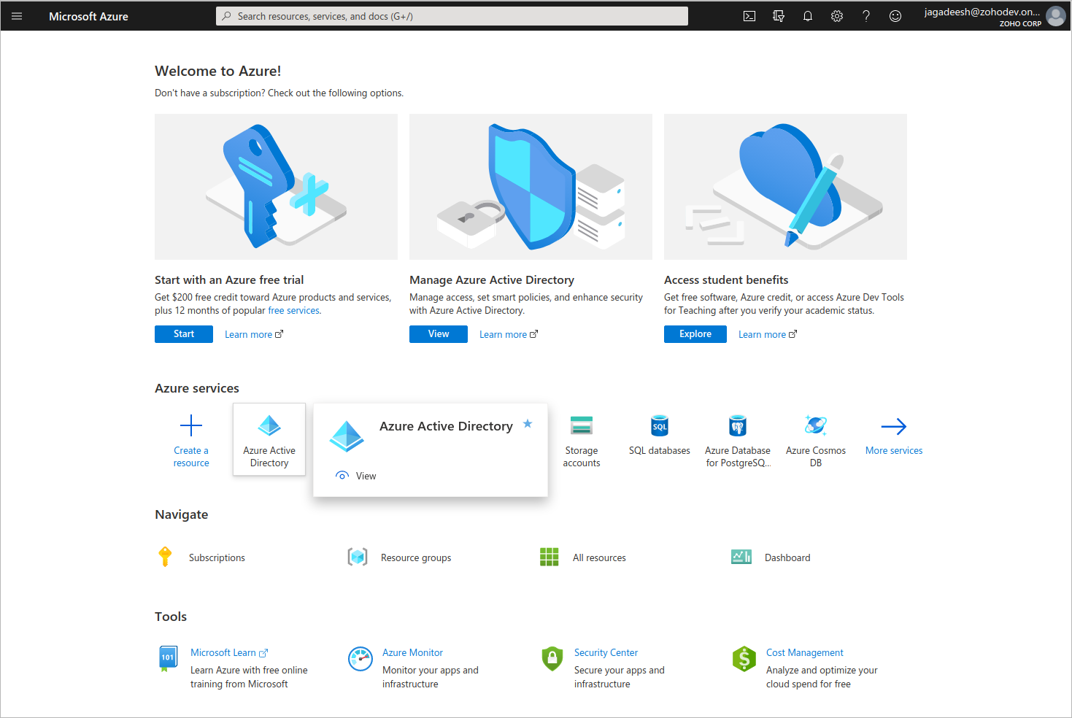
Task: Click the Azure Cosmos DB label
Action: (x=816, y=457)
